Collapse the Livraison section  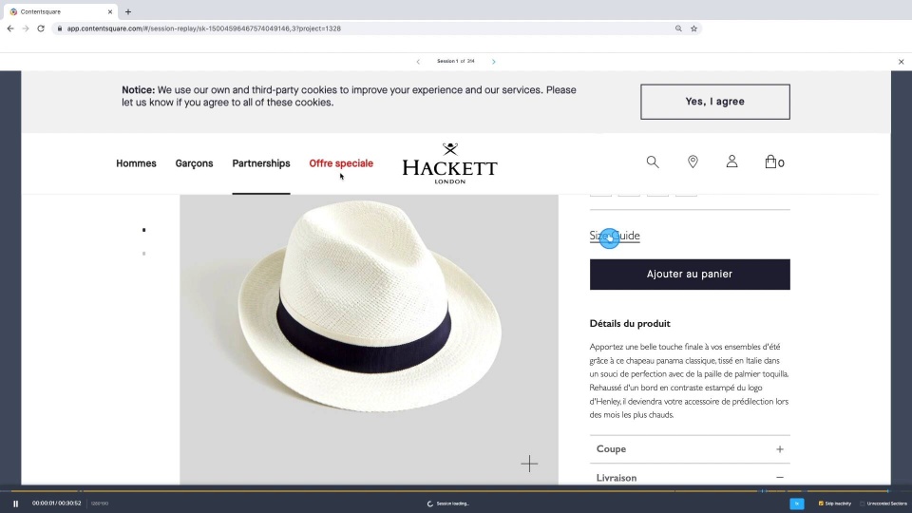click(690, 478)
